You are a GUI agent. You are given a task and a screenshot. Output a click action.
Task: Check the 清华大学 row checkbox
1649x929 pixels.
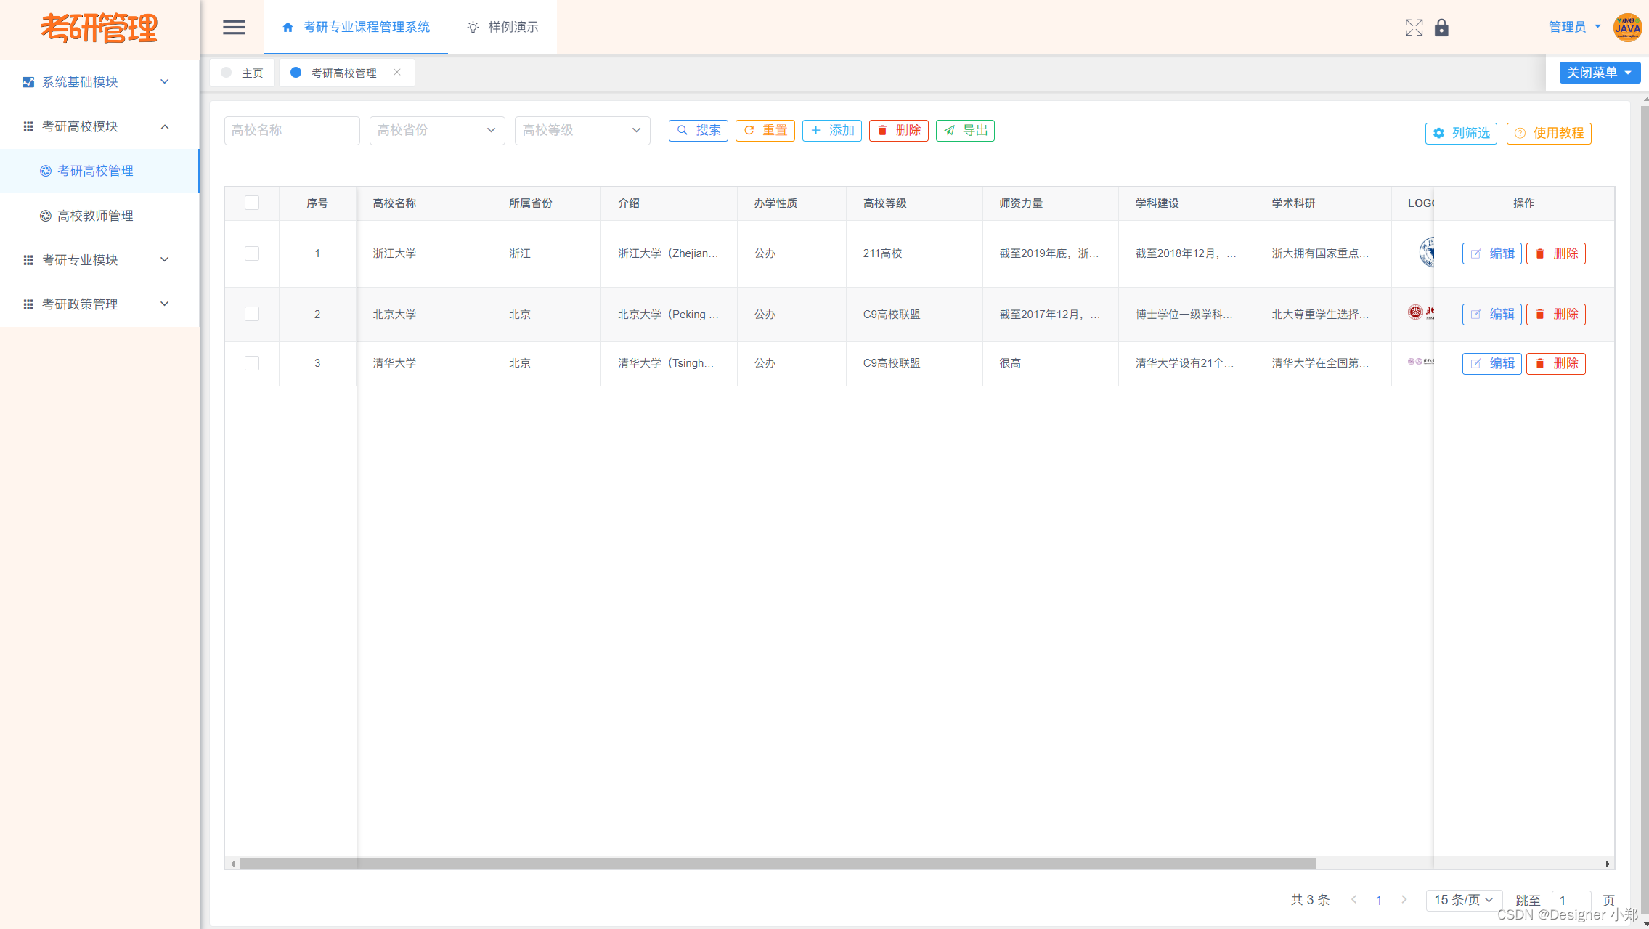click(x=252, y=363)
